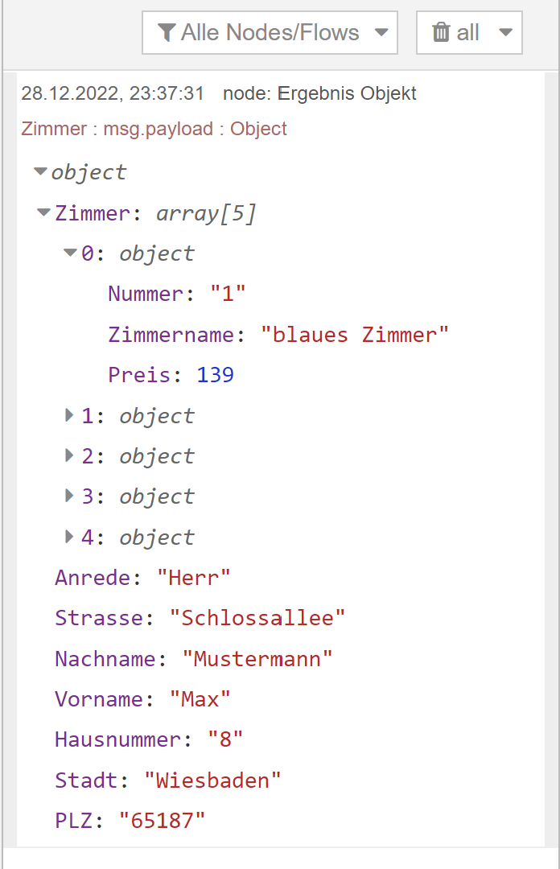Open the clear all dropdown arrow
560x869 pixels.
tap(505, 33)
